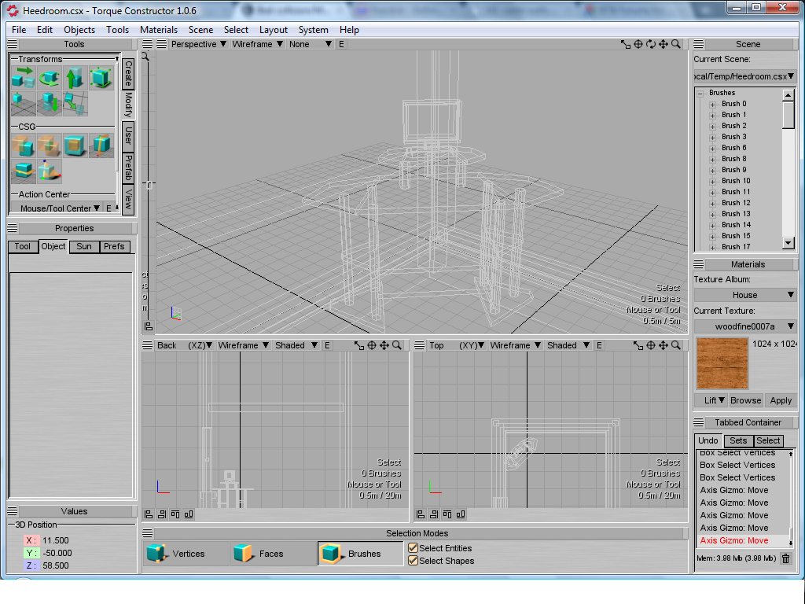Click the trash icon in Undo panel
The image size is (805, 604).
tap(785, 558)
